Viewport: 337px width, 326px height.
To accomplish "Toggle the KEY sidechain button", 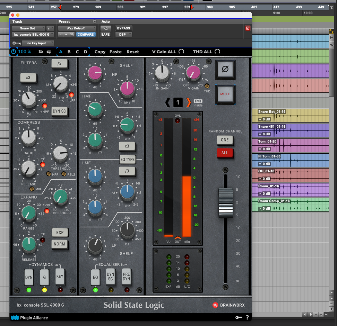I will coord(60,277).
